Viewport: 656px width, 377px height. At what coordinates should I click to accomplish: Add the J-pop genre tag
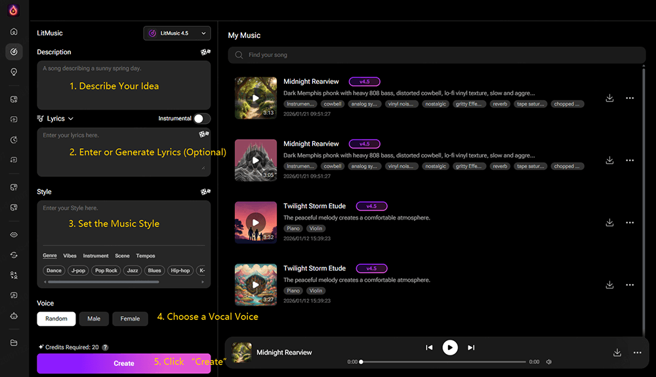(x=78, y=270)
